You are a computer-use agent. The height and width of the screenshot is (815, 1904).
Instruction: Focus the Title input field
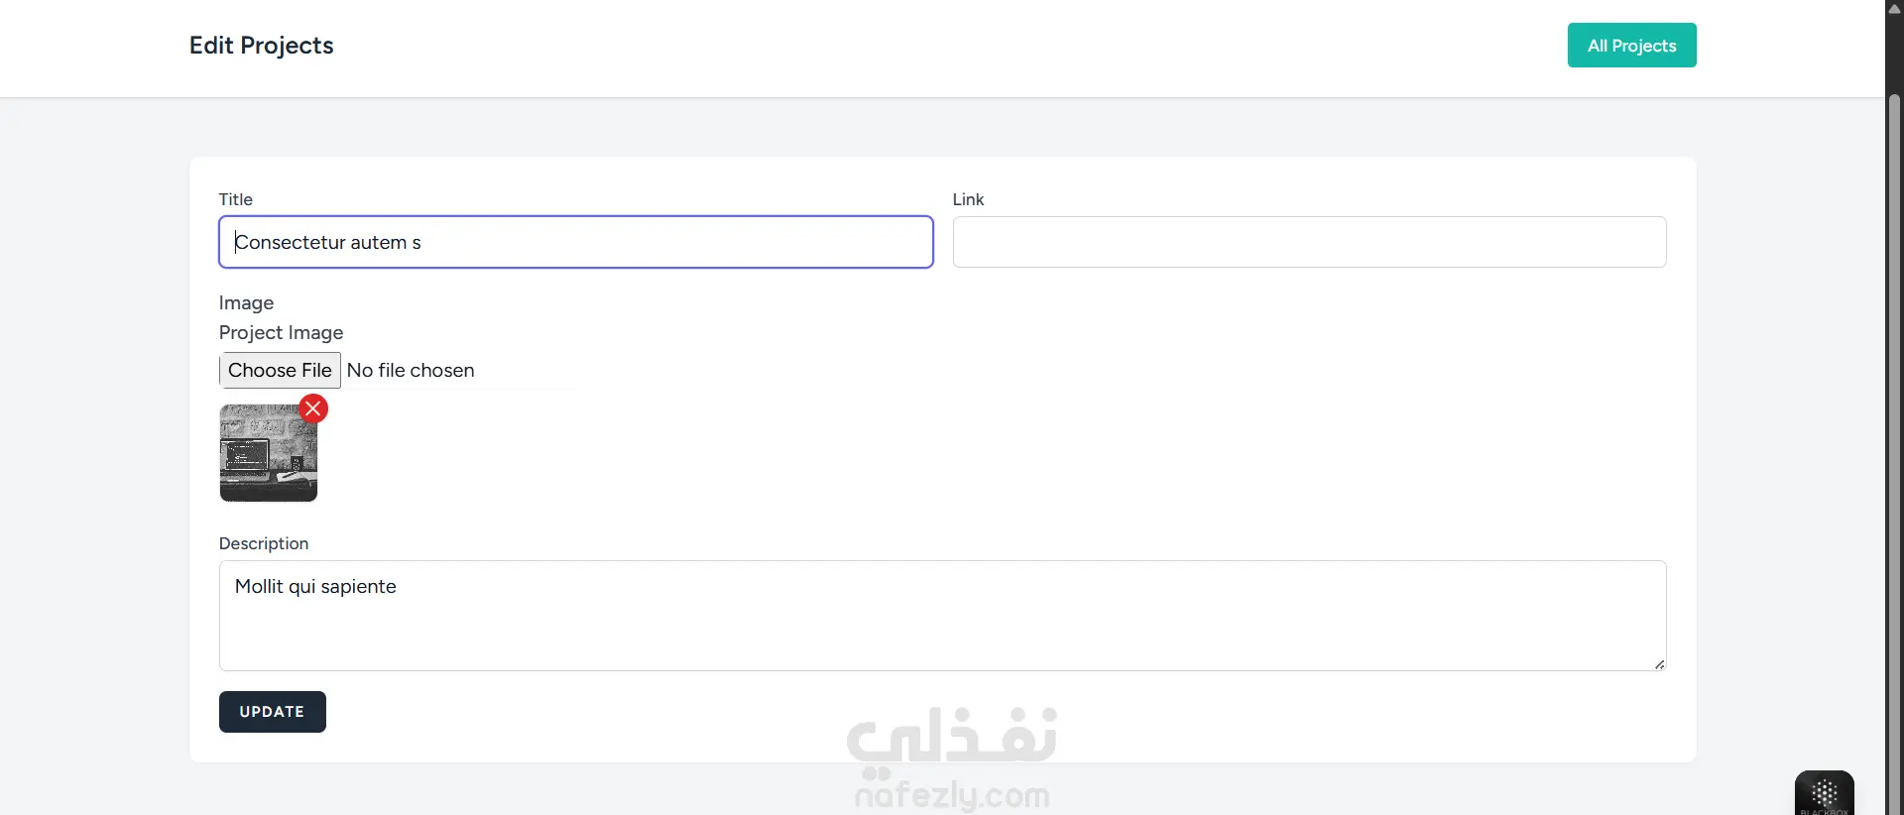[x=575, y=242]
